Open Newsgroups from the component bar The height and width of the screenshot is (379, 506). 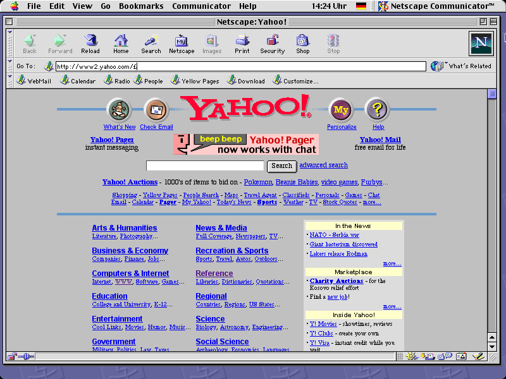tap(445, 356)
